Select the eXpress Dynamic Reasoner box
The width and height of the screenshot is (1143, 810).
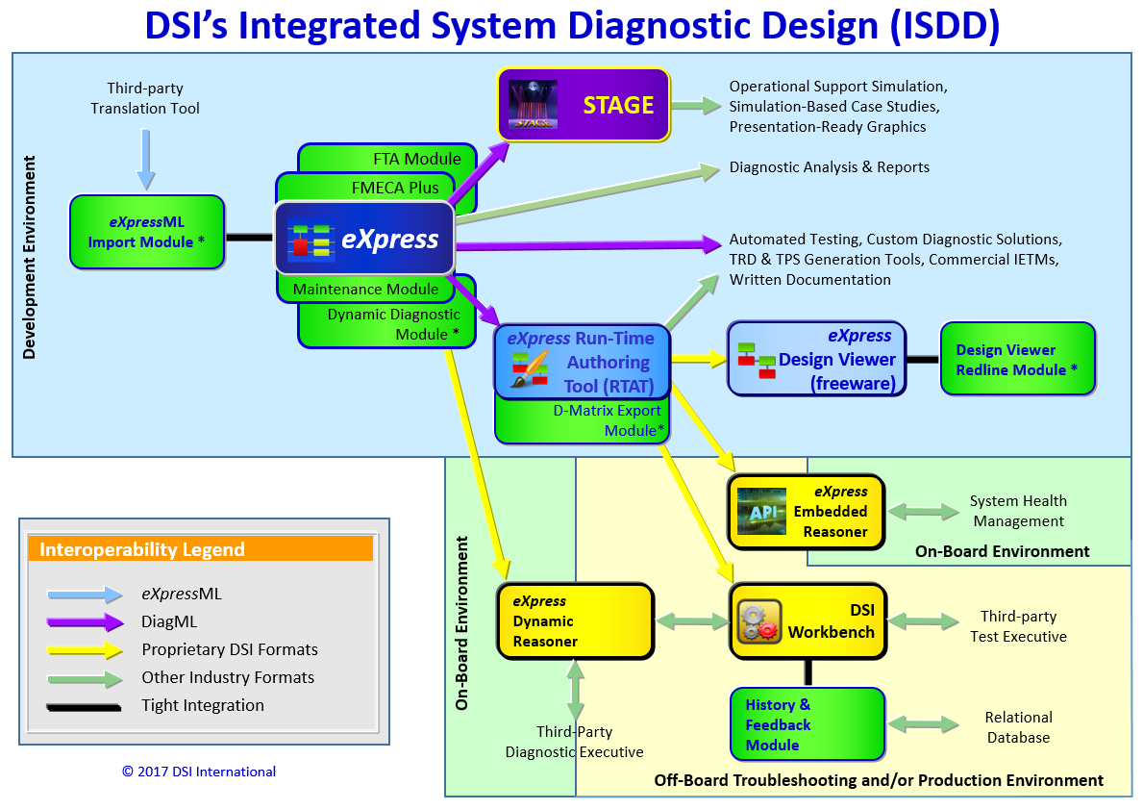(x=576, y=621)
